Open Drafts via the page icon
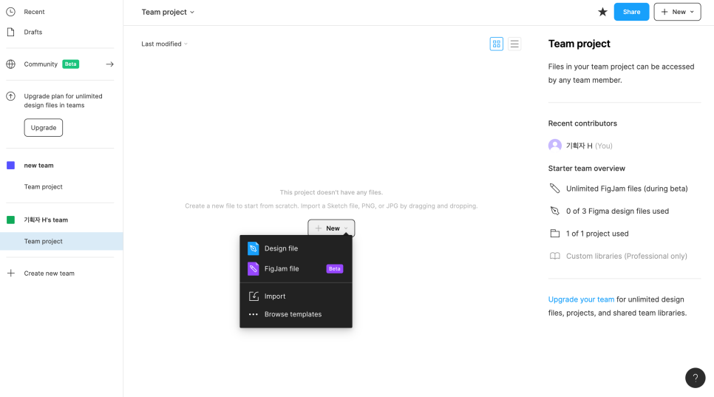 pos(10,32)
